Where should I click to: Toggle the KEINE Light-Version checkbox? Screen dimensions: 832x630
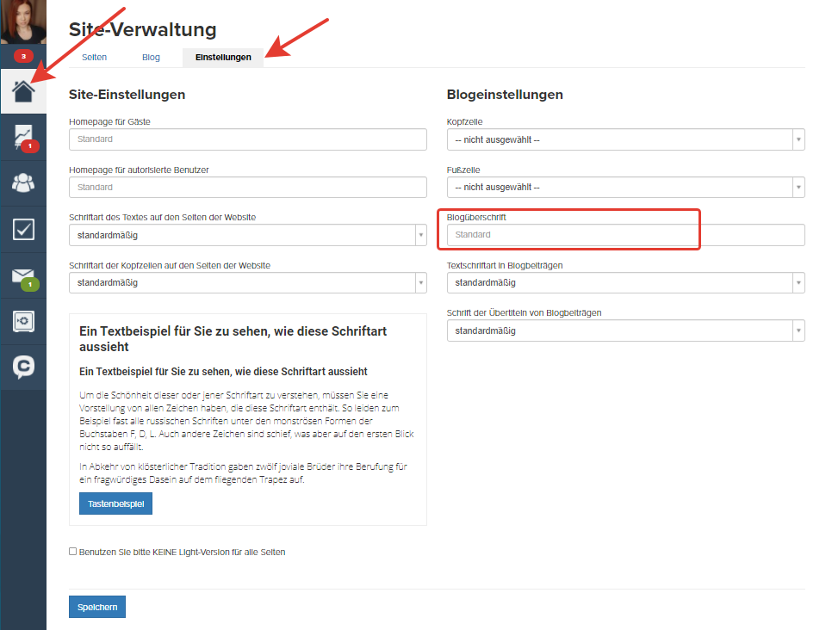click(72, 552)
